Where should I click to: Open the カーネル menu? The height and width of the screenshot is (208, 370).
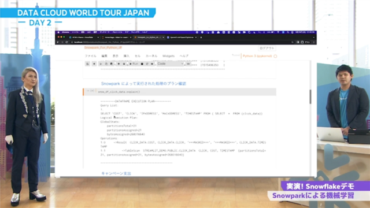pyautogui.click(x=151, y=56)
